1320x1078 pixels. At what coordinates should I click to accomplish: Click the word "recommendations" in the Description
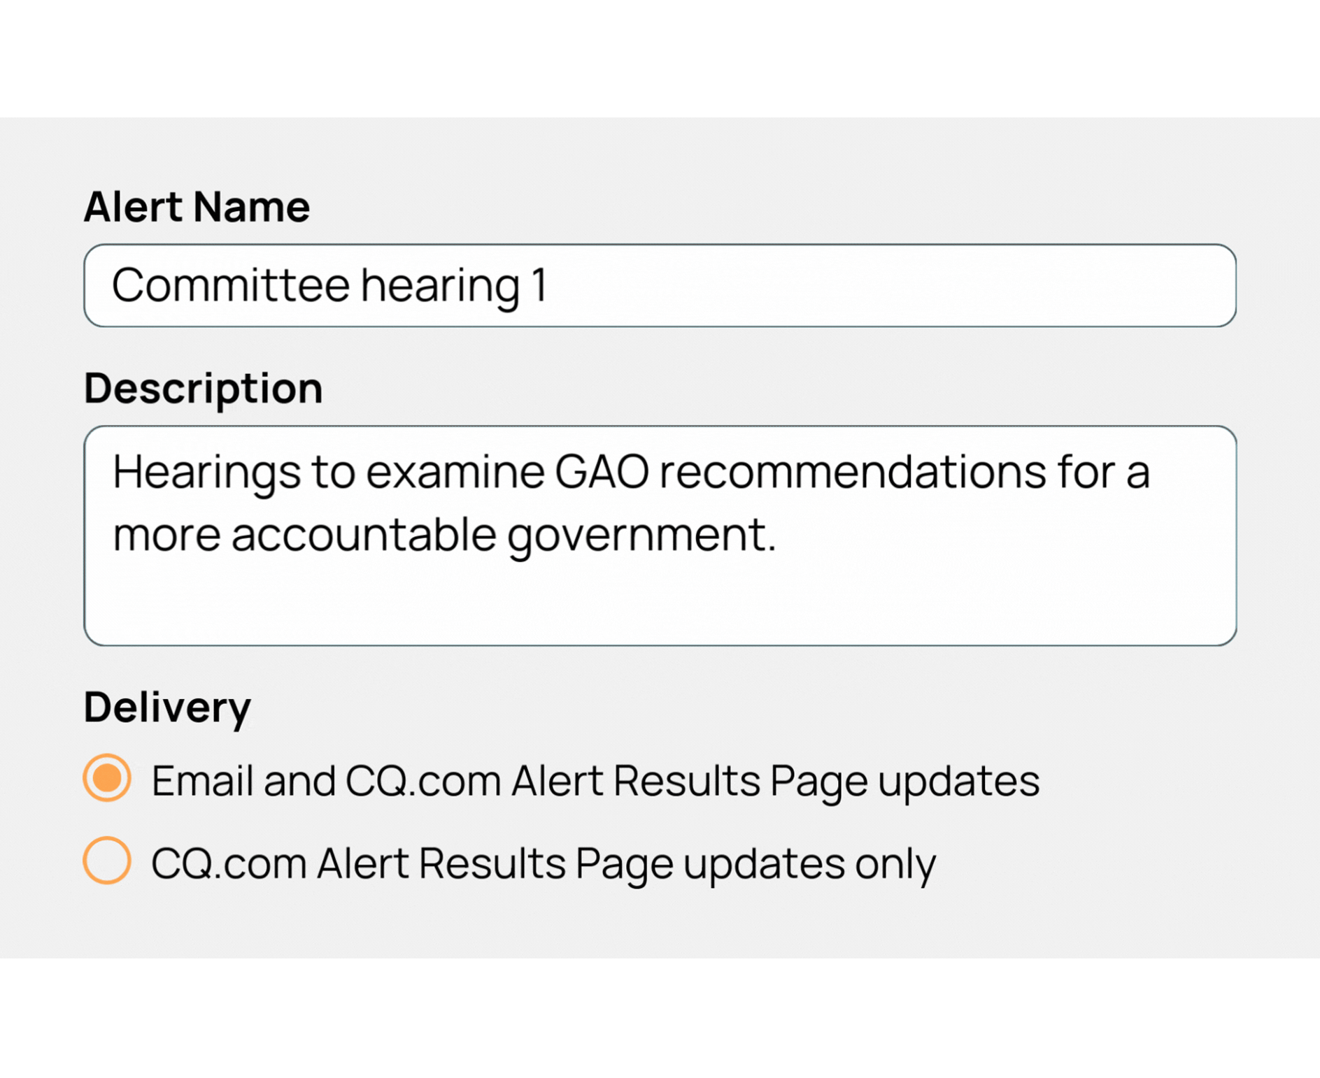click(x=853, y=472)
